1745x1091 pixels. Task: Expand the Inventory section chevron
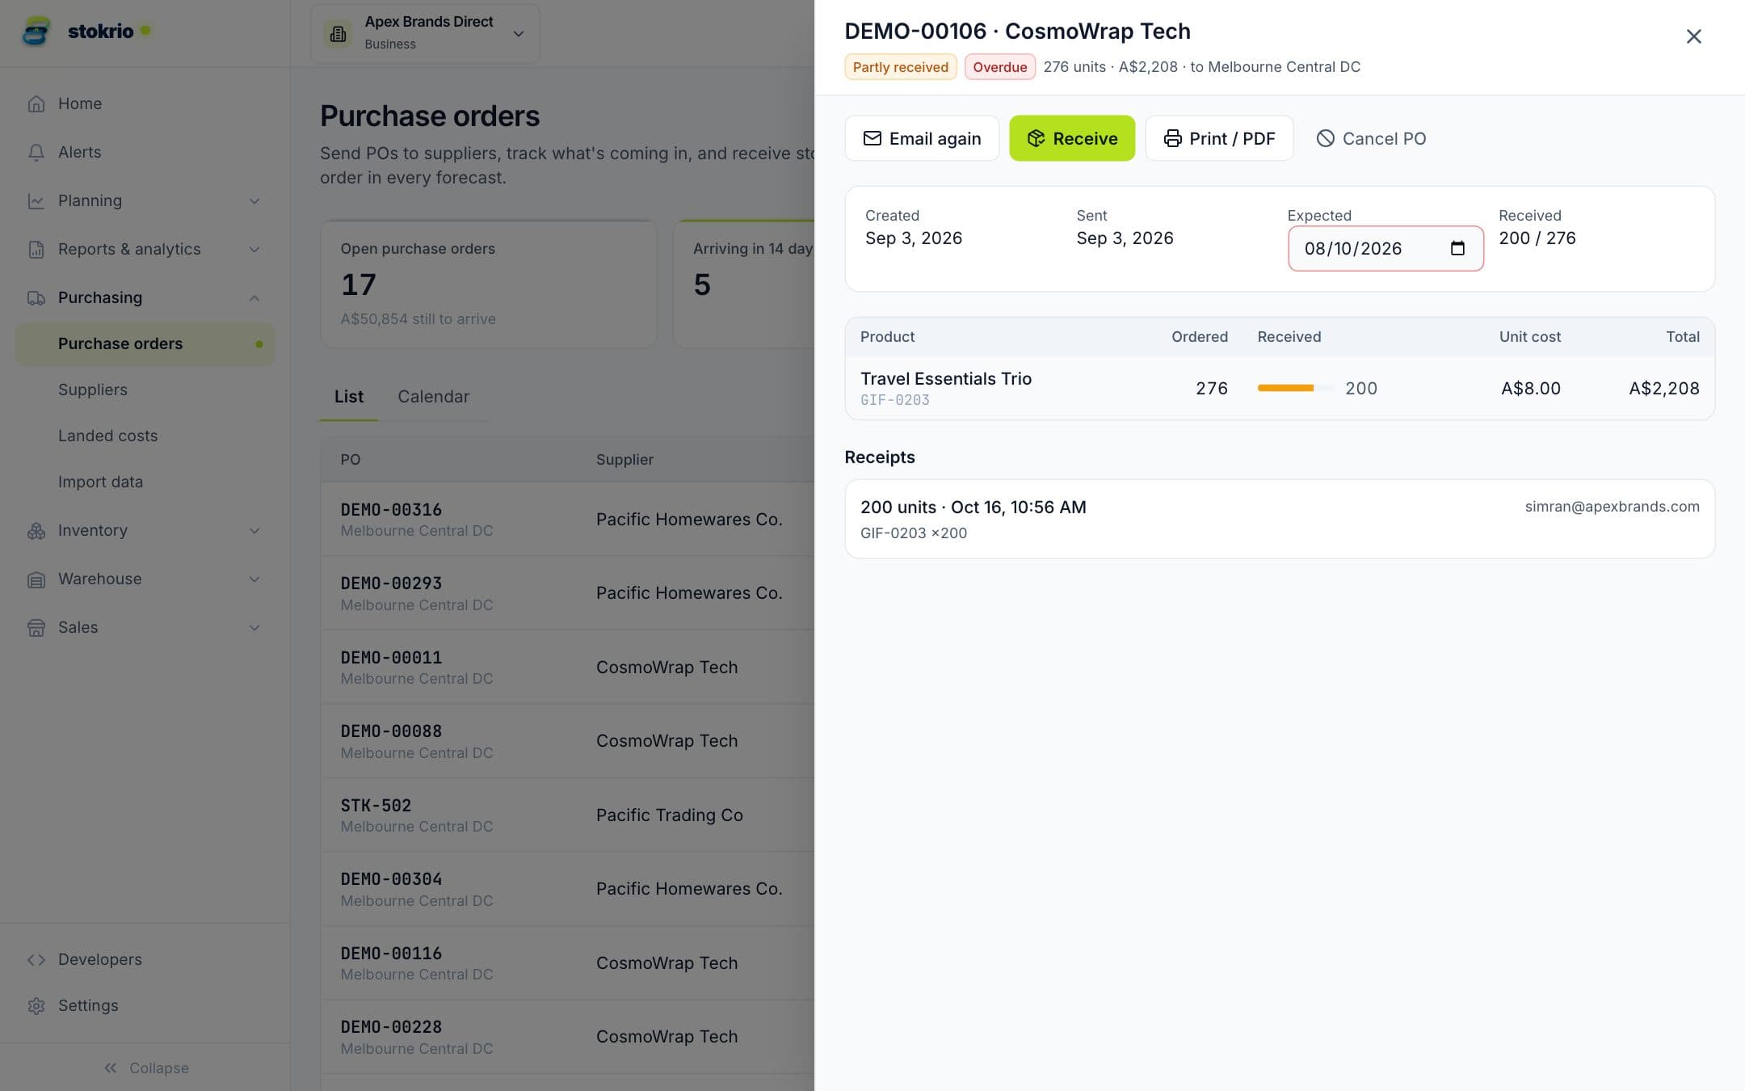(254, 531)
